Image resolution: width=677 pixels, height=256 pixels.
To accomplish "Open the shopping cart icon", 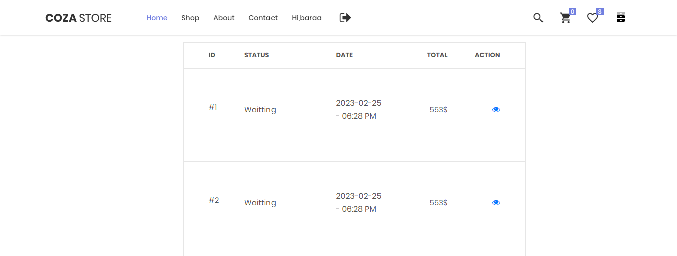I will [565, 18].
